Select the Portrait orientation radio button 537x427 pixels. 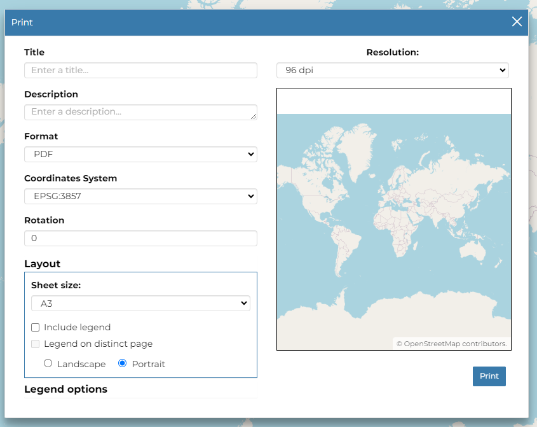click(x=123, y=364)
